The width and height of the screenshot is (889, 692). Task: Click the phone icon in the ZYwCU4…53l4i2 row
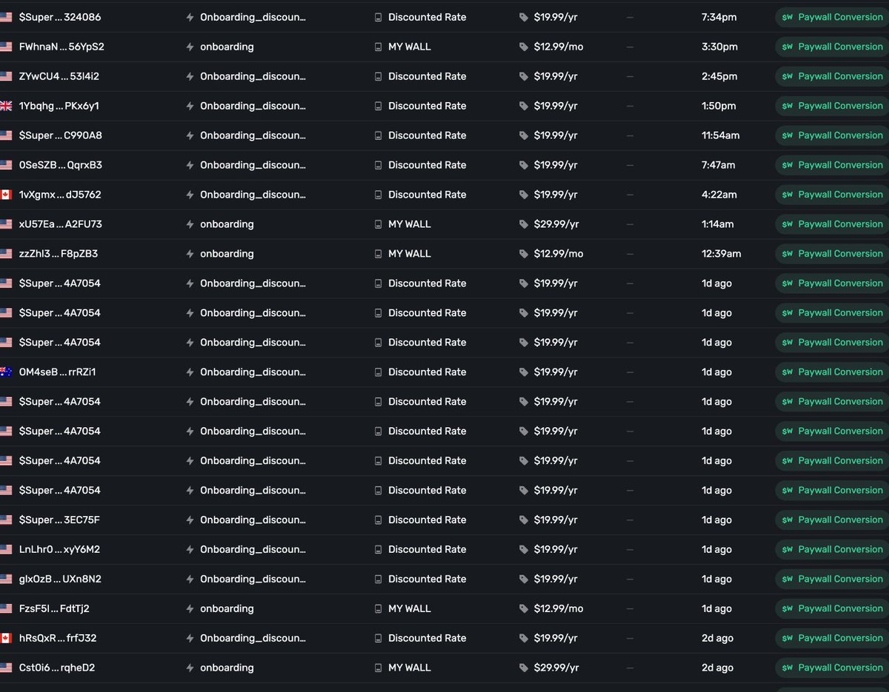(378, 76)
